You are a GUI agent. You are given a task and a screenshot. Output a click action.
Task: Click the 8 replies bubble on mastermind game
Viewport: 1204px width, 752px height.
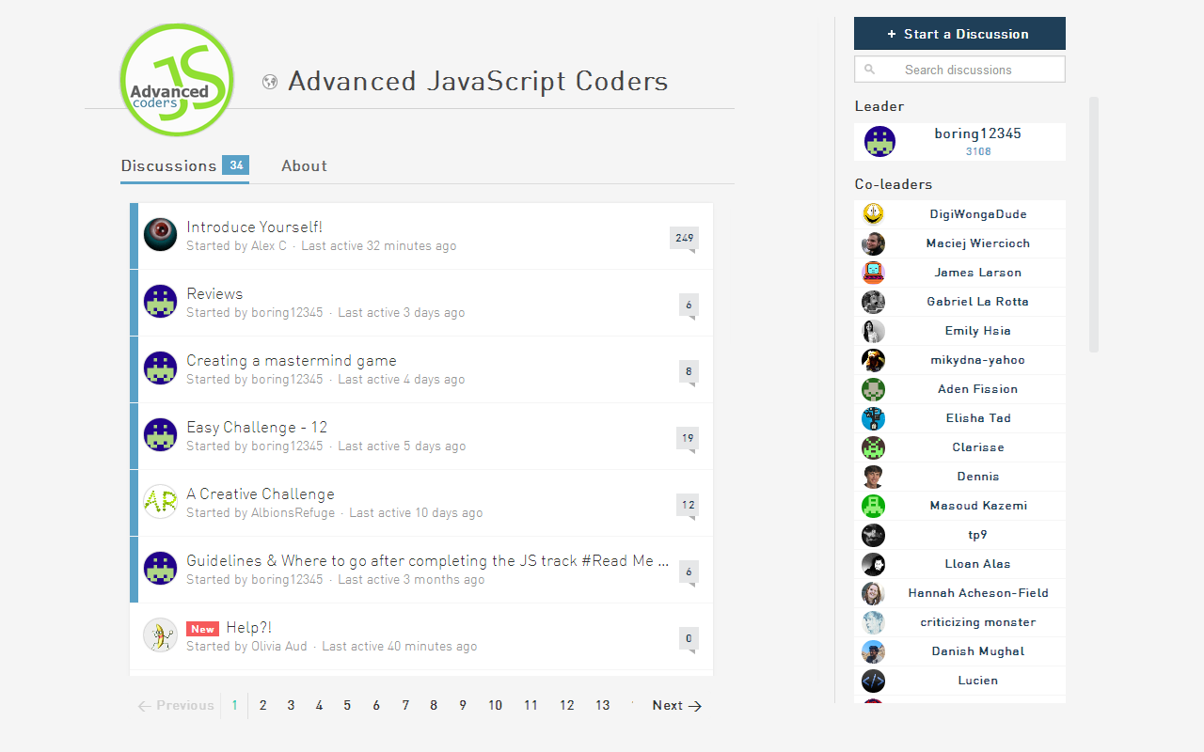[689, 372]
